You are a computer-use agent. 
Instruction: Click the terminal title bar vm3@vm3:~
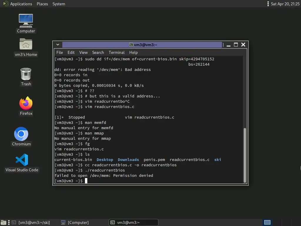(142, 45)
